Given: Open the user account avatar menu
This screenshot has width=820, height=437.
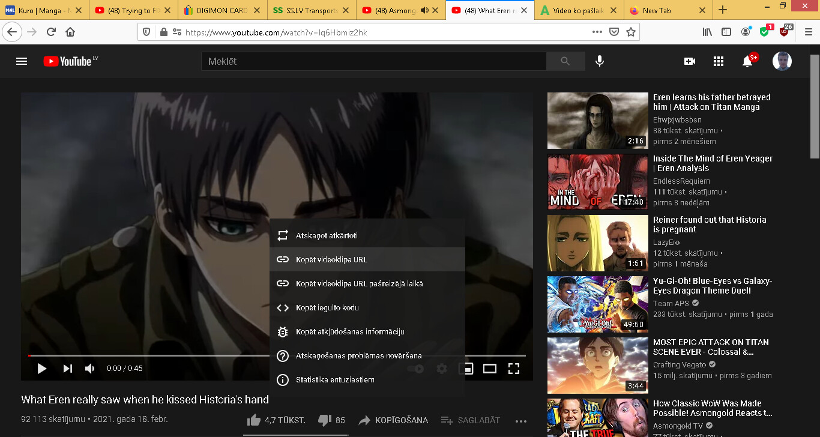Looking at the screenshot, I should pos(782,61).
